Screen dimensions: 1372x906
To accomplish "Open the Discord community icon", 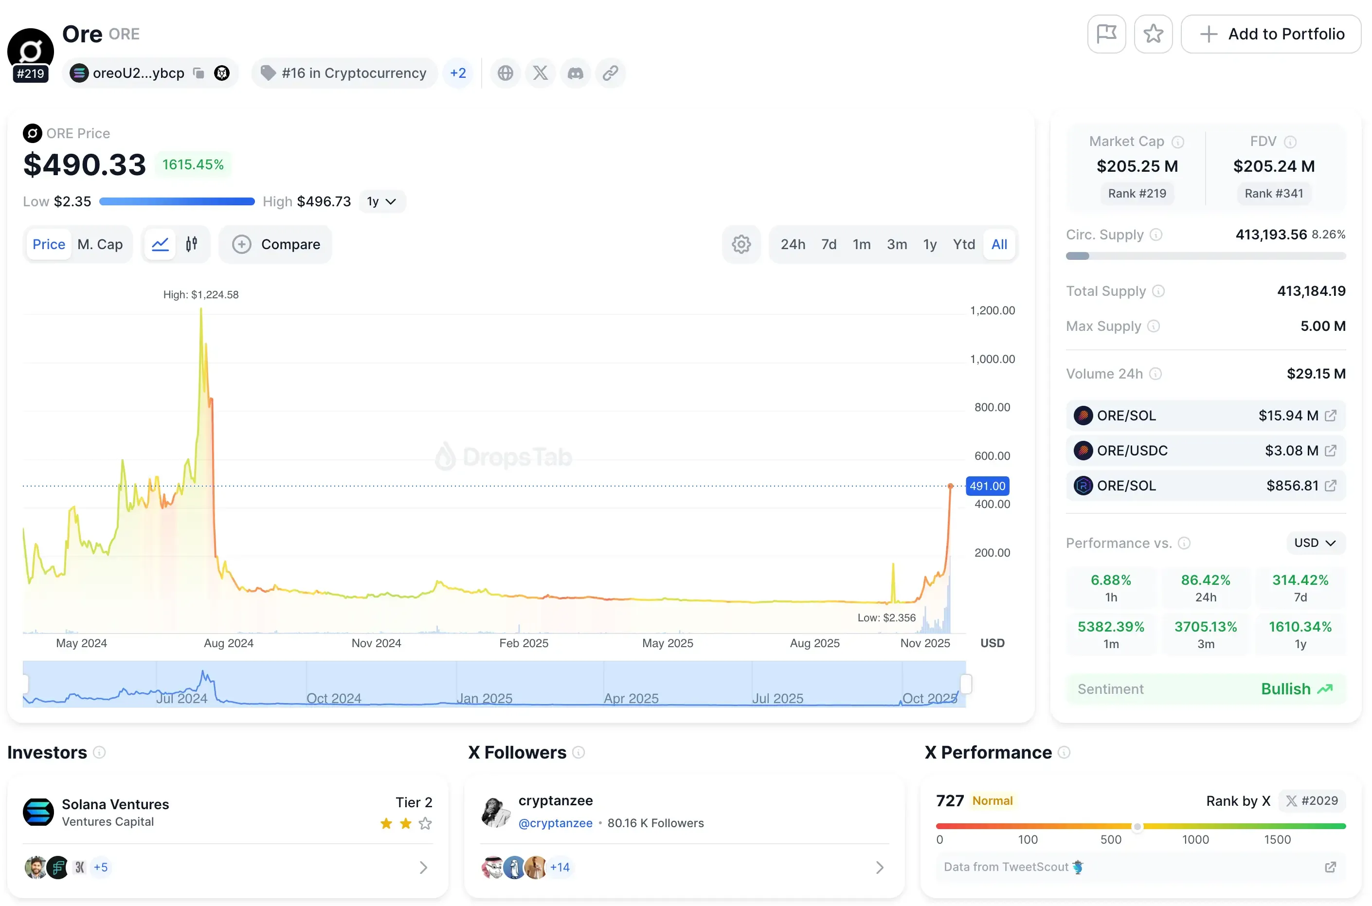I will click(576, 73).
